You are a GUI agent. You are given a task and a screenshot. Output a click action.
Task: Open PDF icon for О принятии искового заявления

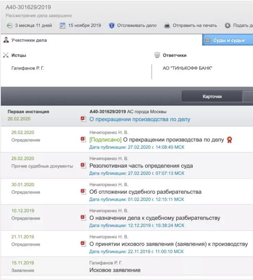point(83,244)
